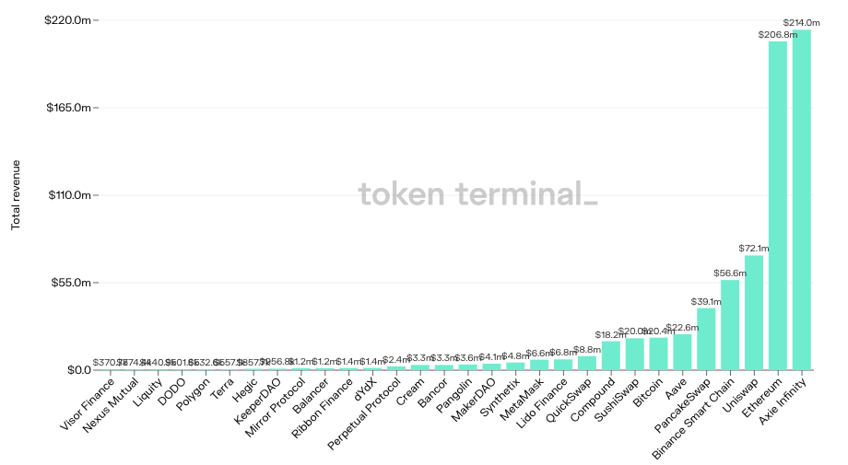Viewport: 848px width, 465px height.
Task: Select the Aave revenue bar
Action: (682, 352)
